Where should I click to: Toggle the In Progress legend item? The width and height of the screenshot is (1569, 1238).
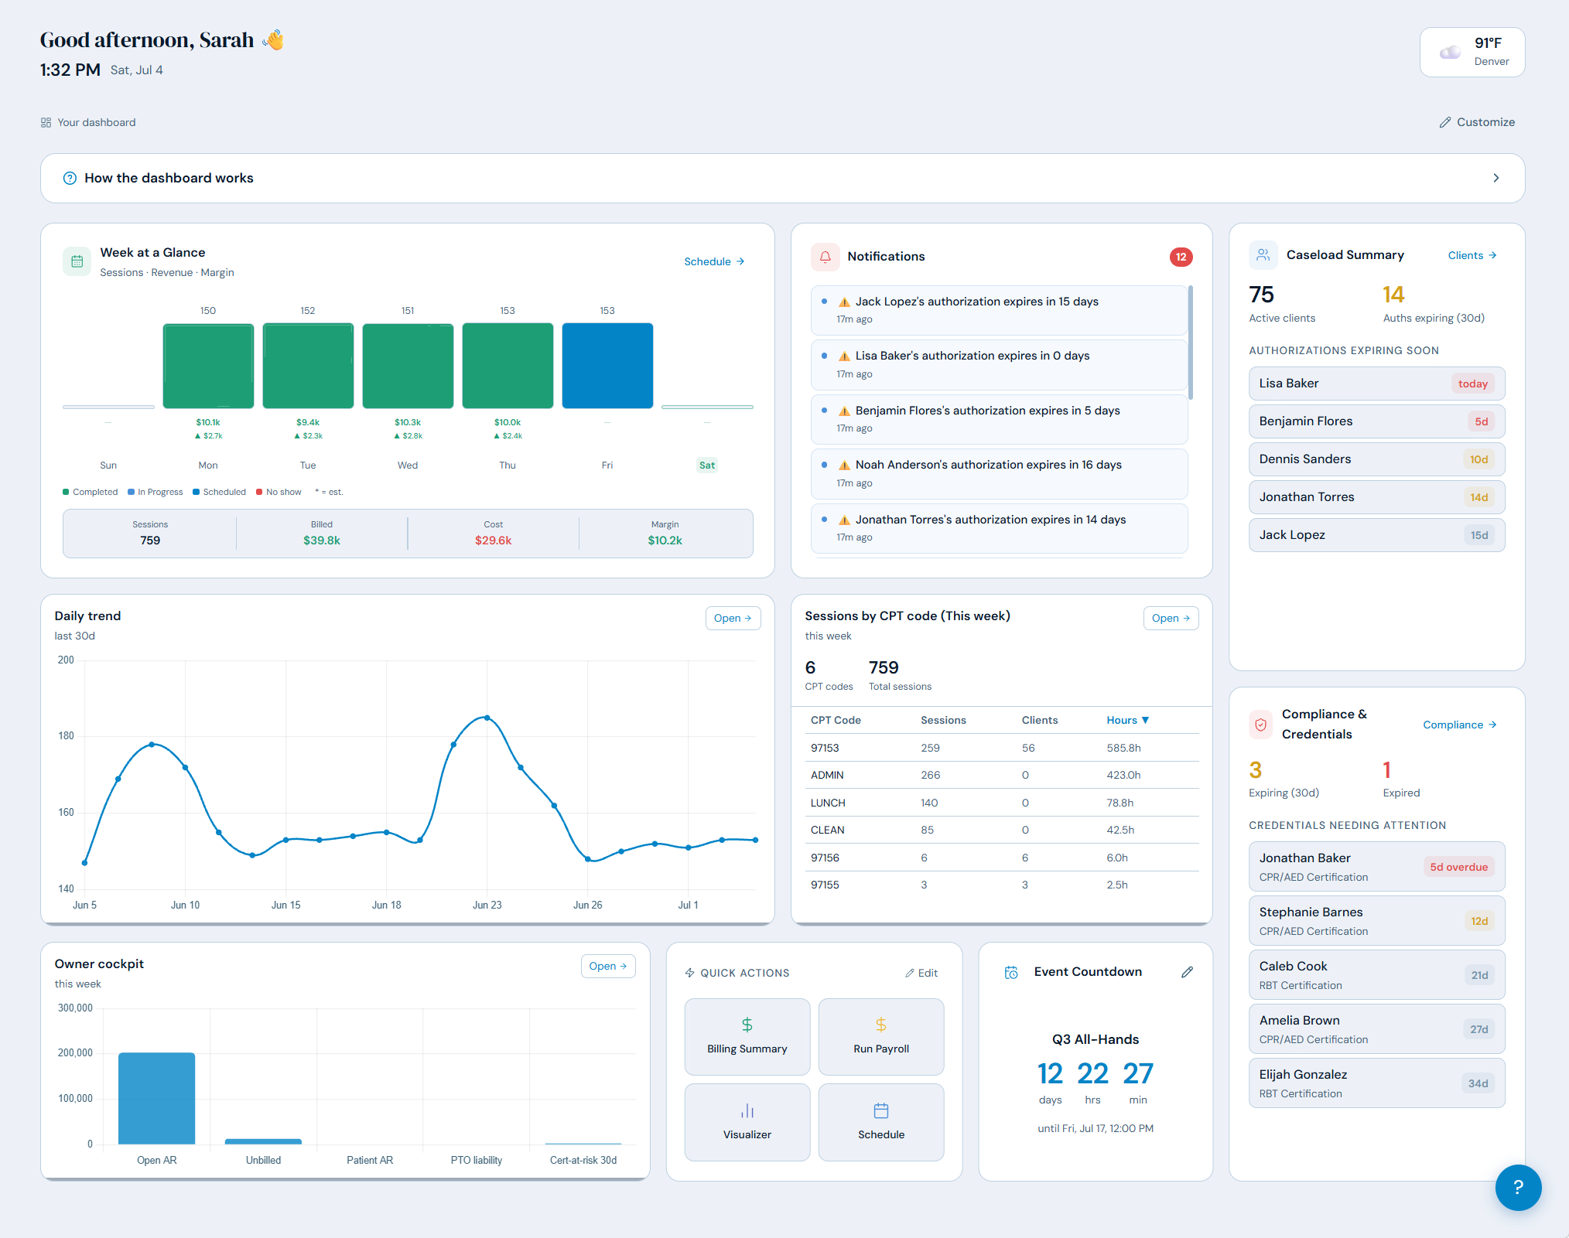[x=156, y=492]
